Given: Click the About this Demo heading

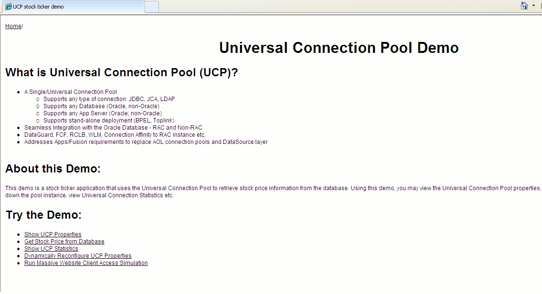Looking at the screenshot, I should pos(53,168).
